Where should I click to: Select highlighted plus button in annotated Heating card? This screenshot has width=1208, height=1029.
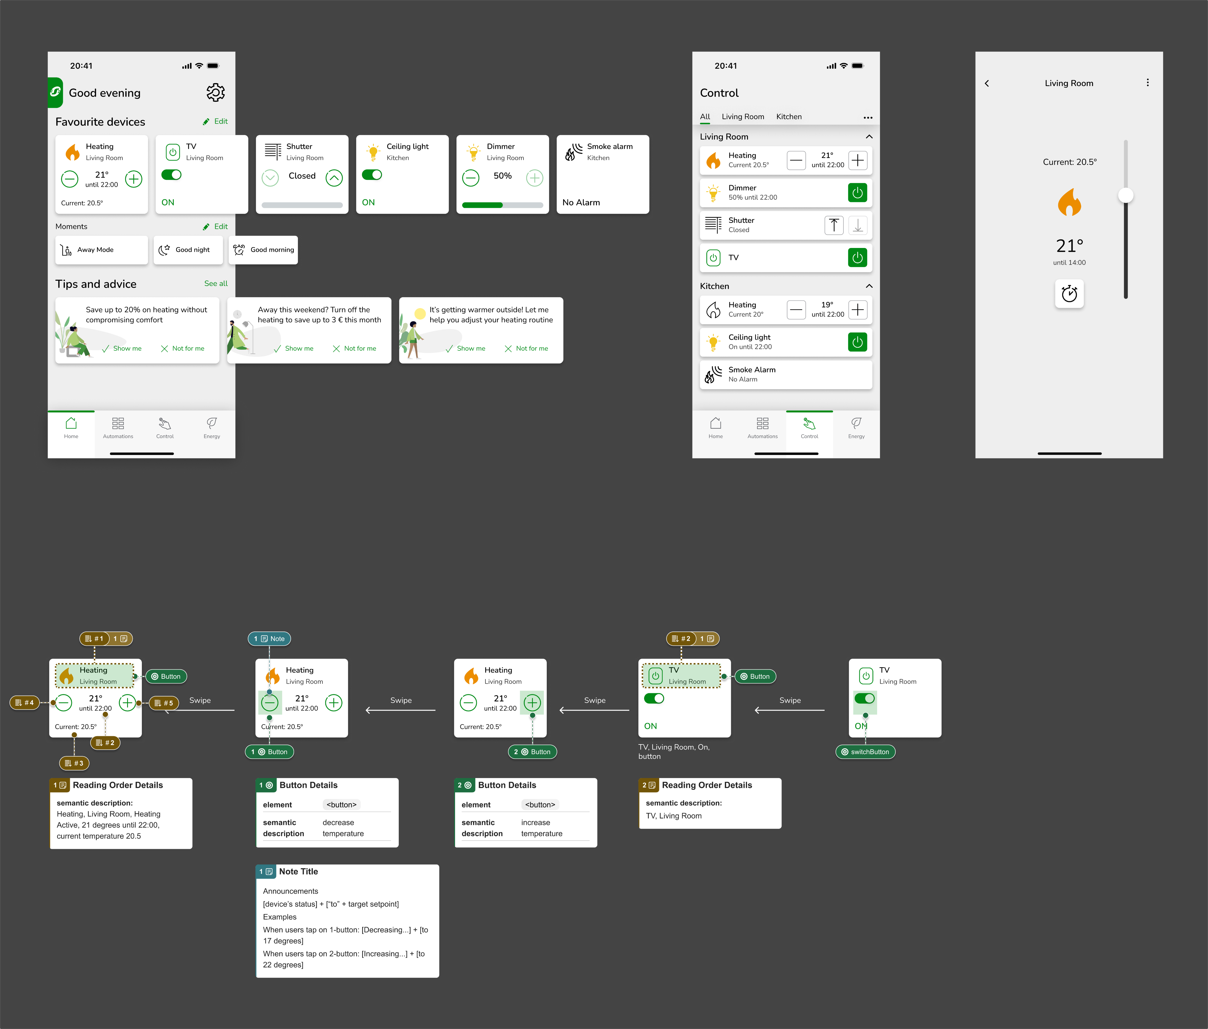(x=532, y=703)
